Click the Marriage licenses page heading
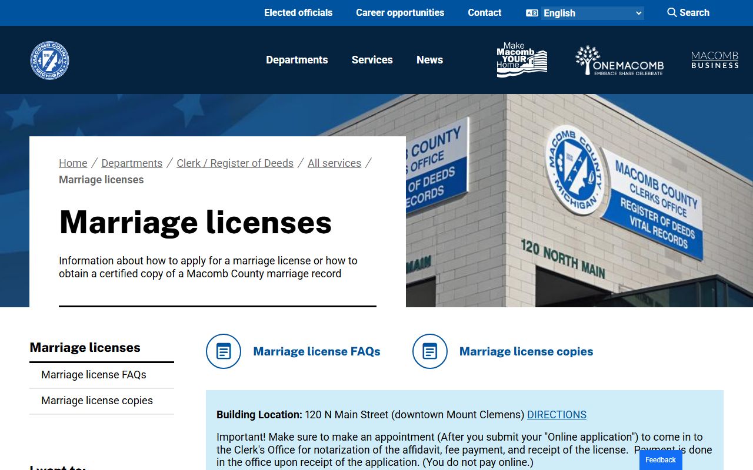Viewport: 753px width, 470px height. point(195,222)
